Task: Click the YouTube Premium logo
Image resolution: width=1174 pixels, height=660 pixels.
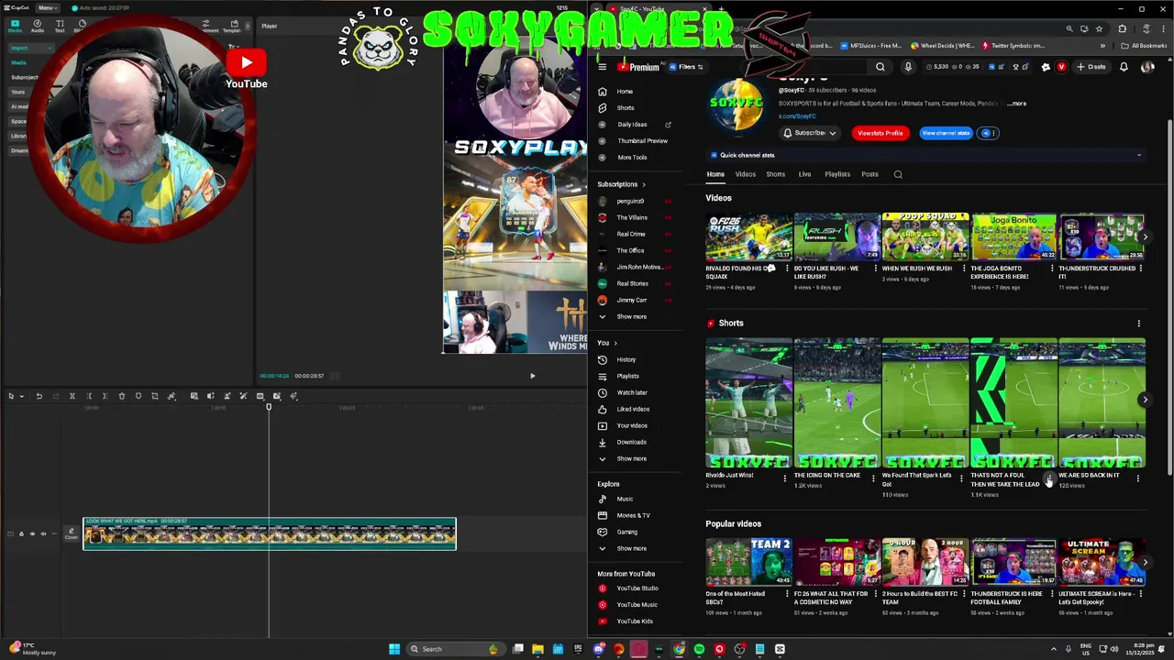Action: coord(638,67)
